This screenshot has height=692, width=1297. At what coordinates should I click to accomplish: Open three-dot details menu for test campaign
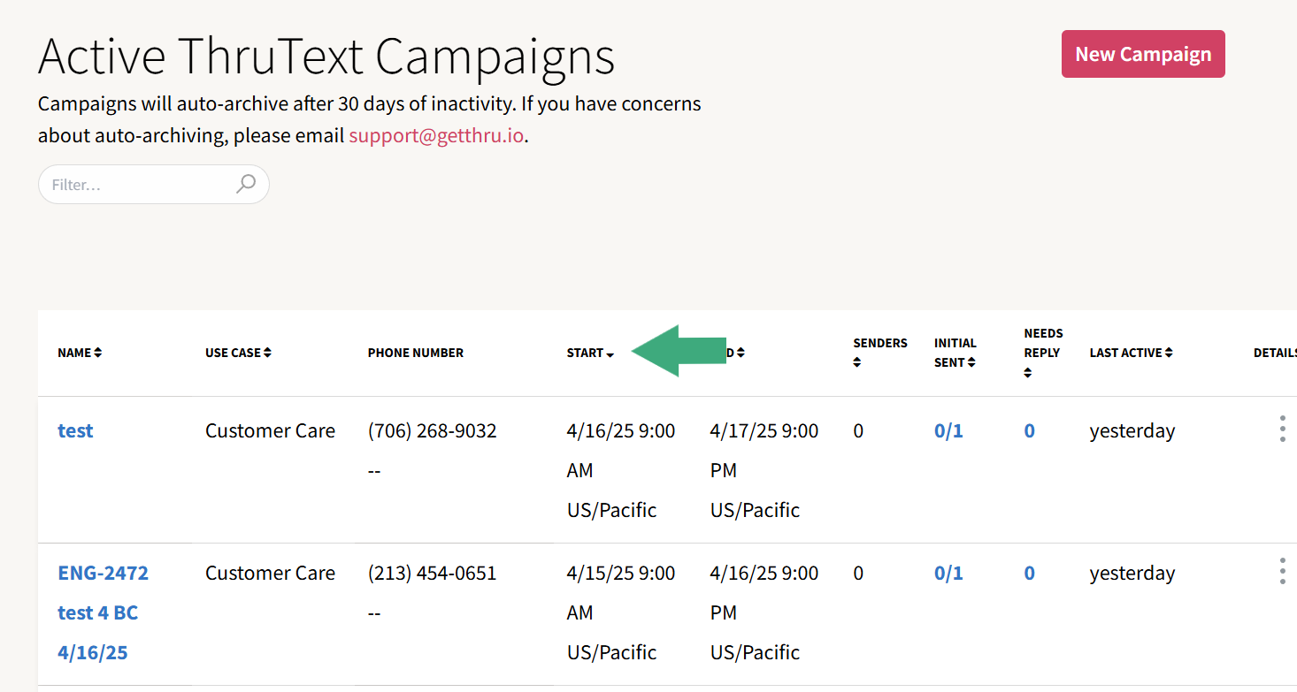1282,429
